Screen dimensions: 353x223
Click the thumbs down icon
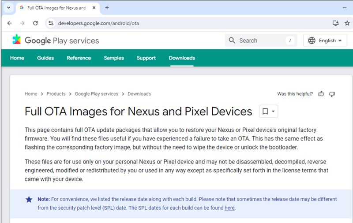point(332,94)
